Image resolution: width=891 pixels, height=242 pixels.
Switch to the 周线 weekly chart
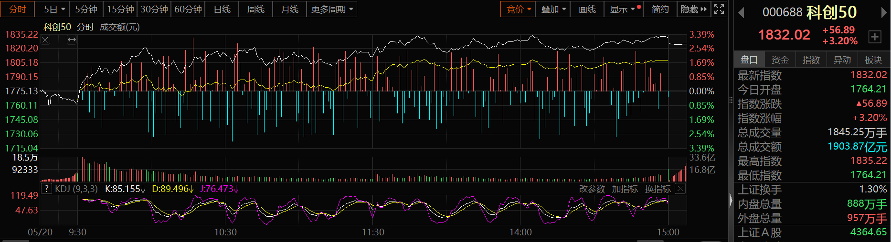tap(256, 9)
